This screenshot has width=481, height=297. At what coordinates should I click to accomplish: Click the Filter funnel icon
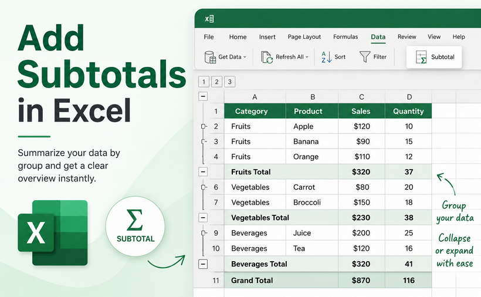click(x=365, y=57)
